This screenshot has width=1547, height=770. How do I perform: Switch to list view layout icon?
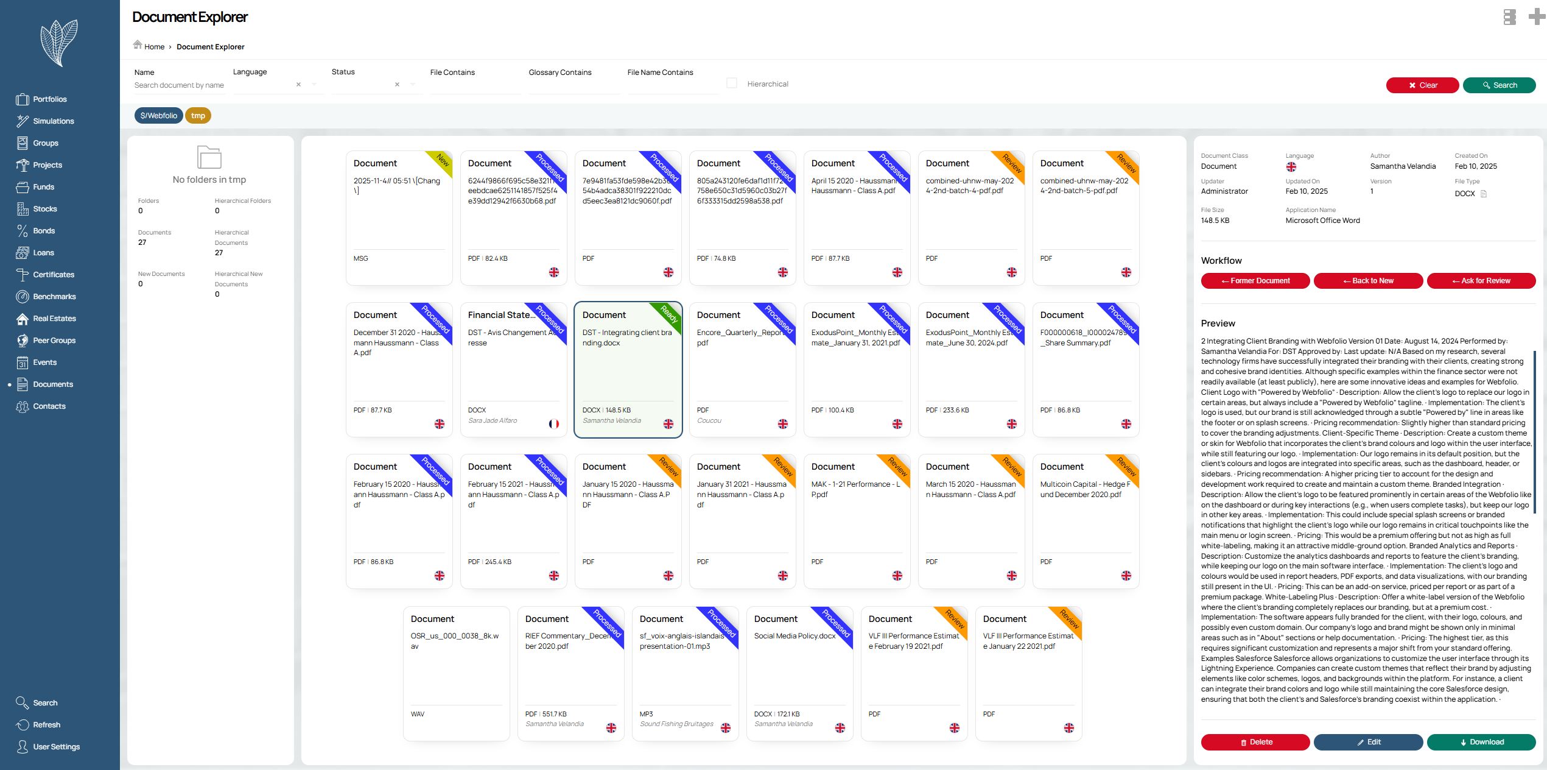click(x=1509, y=16)
